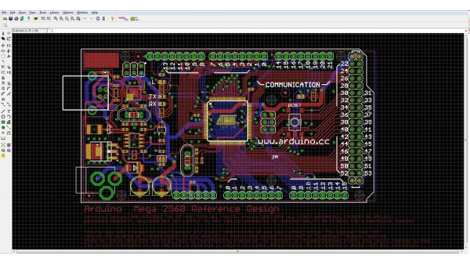Select the Move tool
Screen dimensions: 470x264
pos(3,45)
